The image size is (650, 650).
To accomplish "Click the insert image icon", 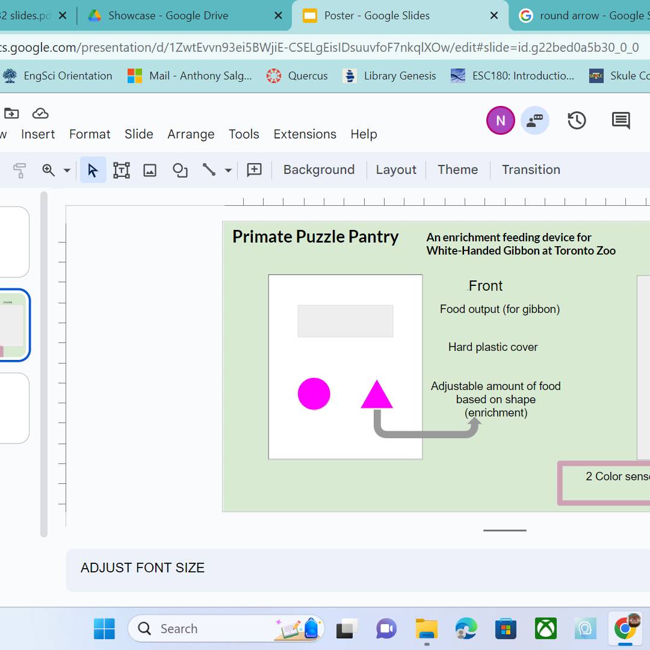I will pyautogui.click(x=150, y=170).
